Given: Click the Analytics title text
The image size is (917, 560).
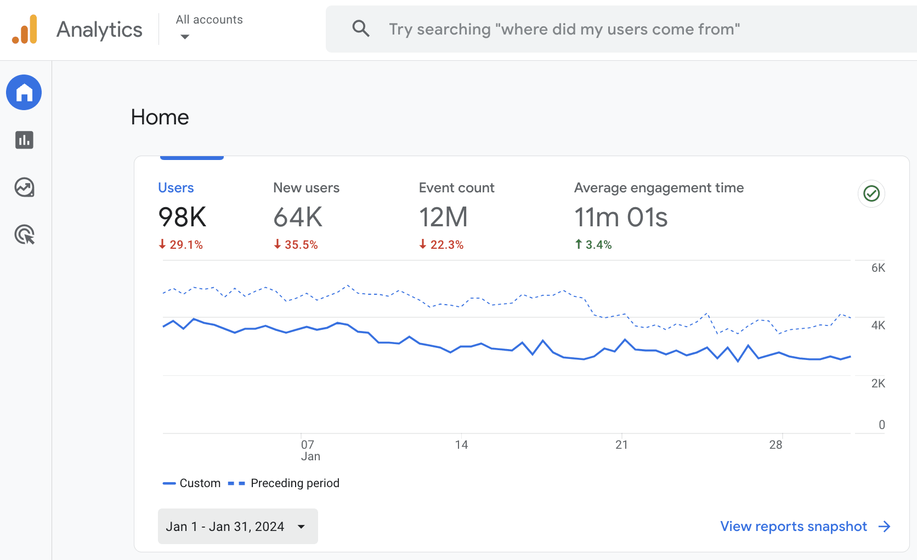Looking at the screenshot, I should (x=99, y=30).
